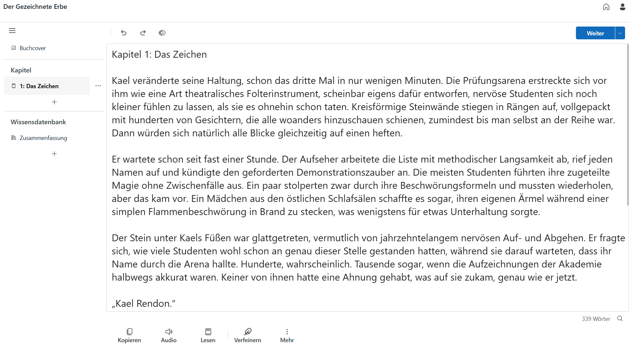Open chapter options three-dot menu
This screenshot has width=629, height=354.
coord(98,86)
